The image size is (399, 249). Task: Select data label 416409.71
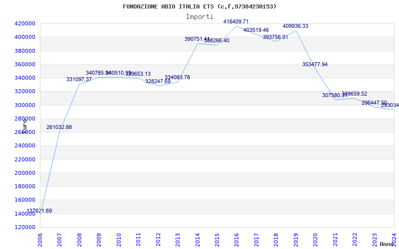click(236, 21)
